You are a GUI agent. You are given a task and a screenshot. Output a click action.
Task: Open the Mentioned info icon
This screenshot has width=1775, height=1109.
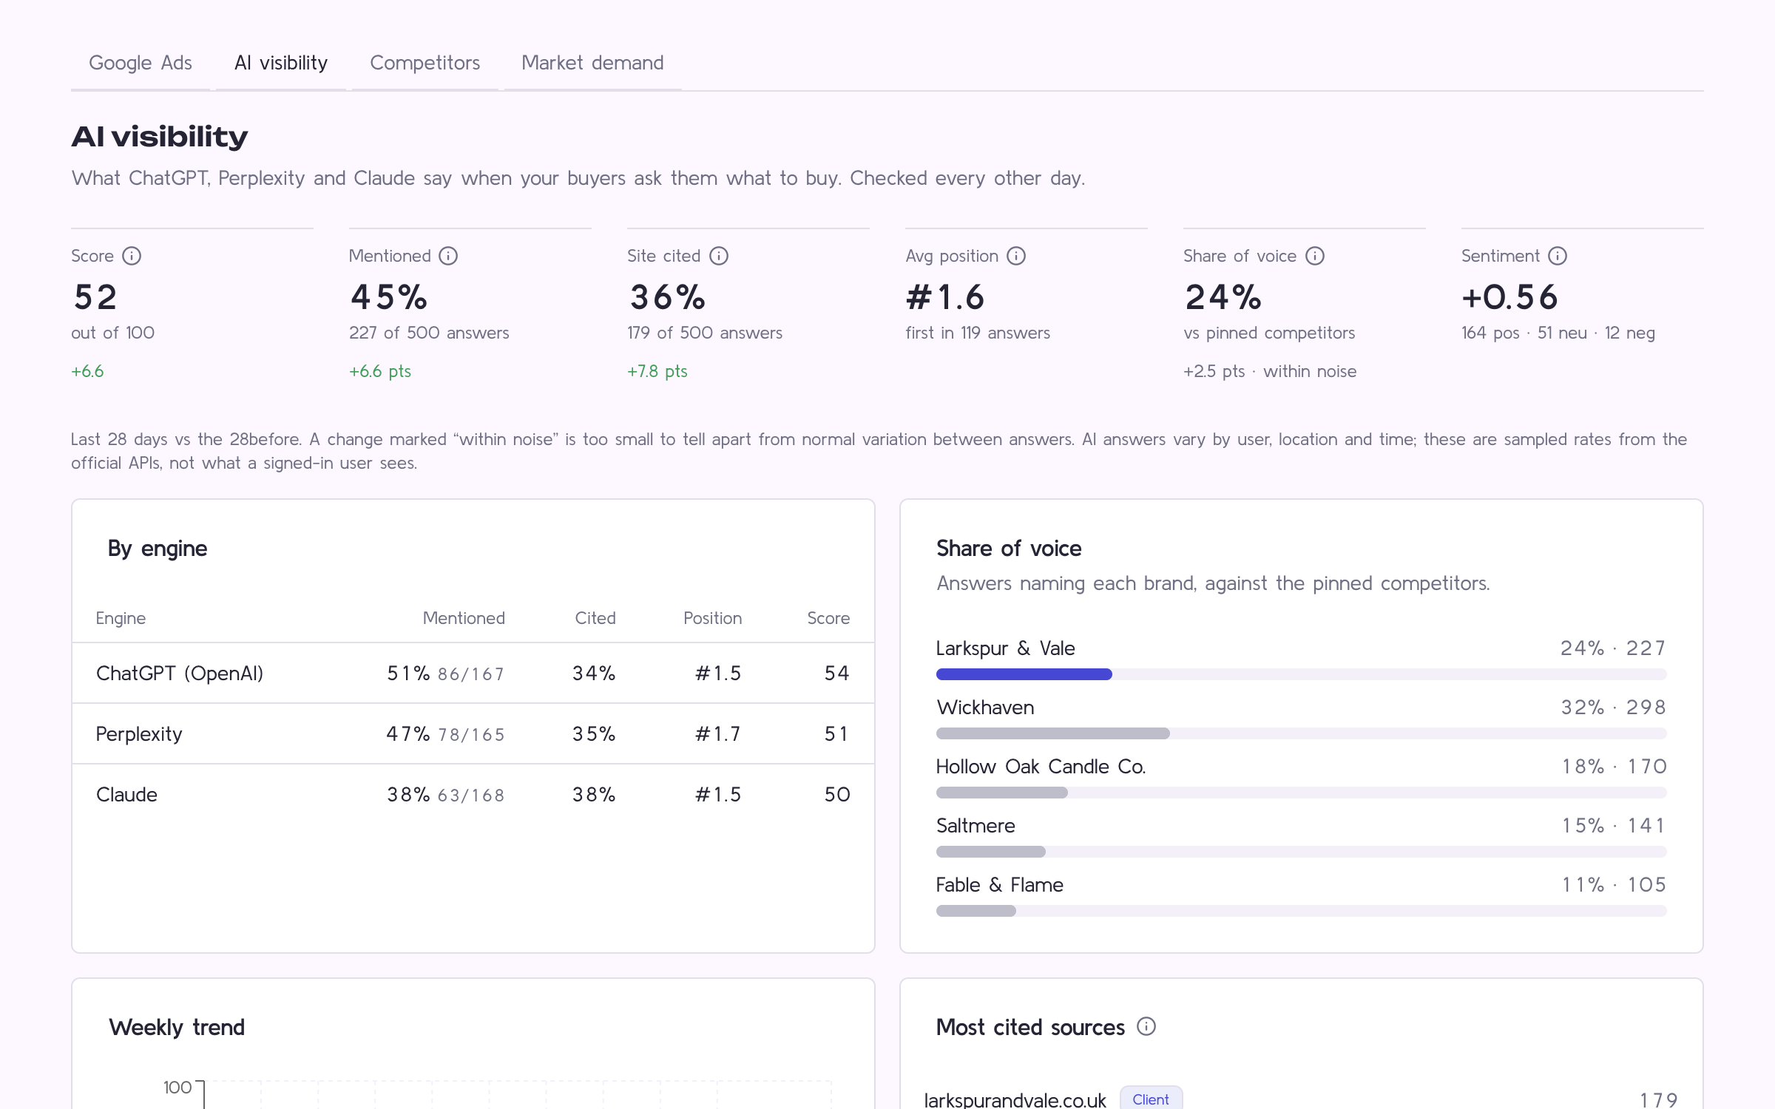(448, 256)
